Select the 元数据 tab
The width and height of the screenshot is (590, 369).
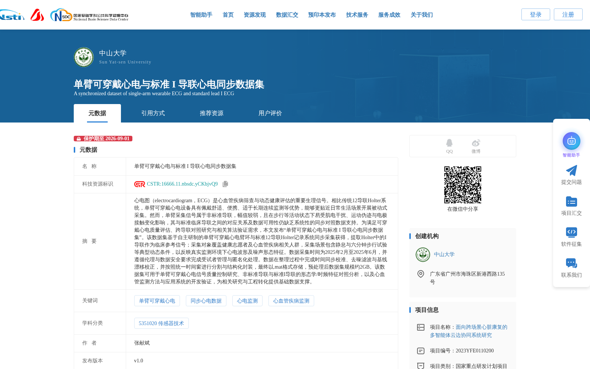click(97, 113)
